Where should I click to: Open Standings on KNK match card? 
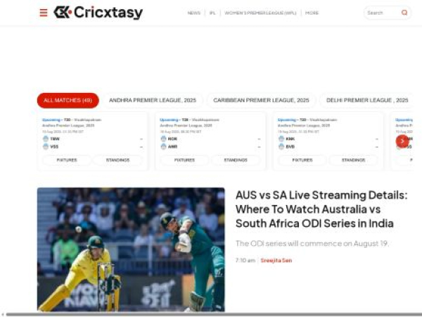click(x=353, y=160)
